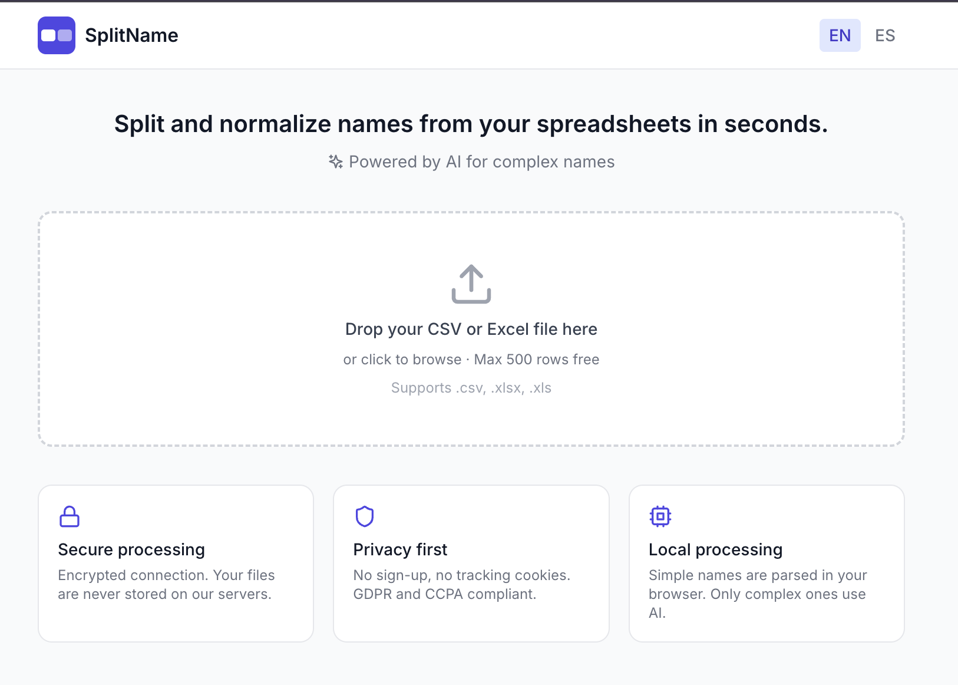Image resolution: width=958 pixels, height=685 pixels.
Task: Click the chip icon above Local processing
Action: coord(660,516)
